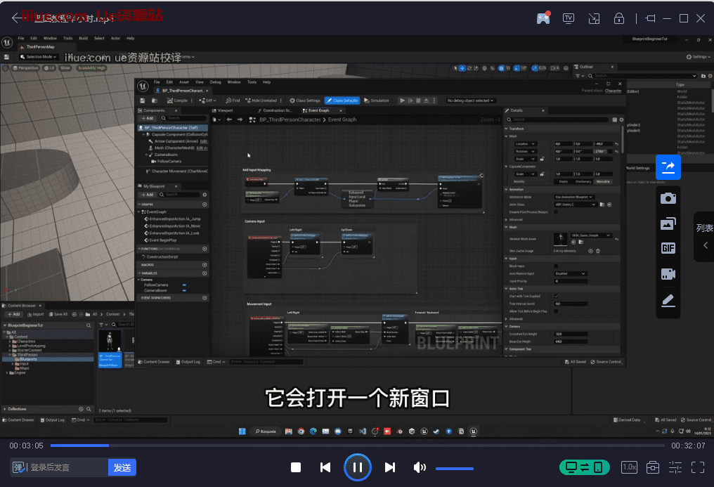This screenshot has width=714, height=487.
Task: Click the blue share button in side panel
Action: tap(668, 167)
